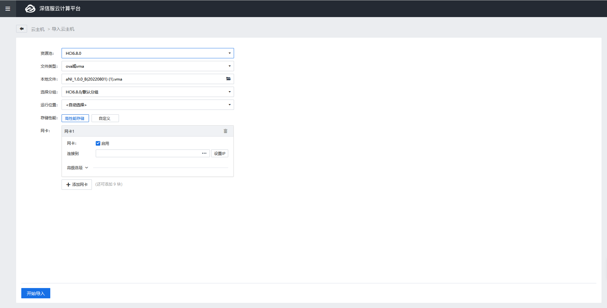This screenshot has height=308, width=607.
Task: Click 导入云主机 breadcrumb text
Action: (x=63, y=29)
